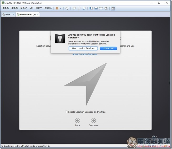Image resolution: width=172 pixels, height=149 pixels.
Task: Click the Don't Use button
Action: [108, 48]
